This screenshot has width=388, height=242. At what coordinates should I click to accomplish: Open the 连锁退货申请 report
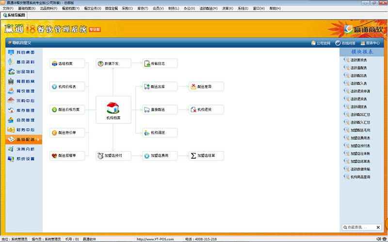click(x=360, y=91)
